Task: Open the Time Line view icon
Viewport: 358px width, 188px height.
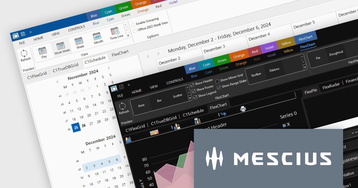Action: (x=115, y=31)
